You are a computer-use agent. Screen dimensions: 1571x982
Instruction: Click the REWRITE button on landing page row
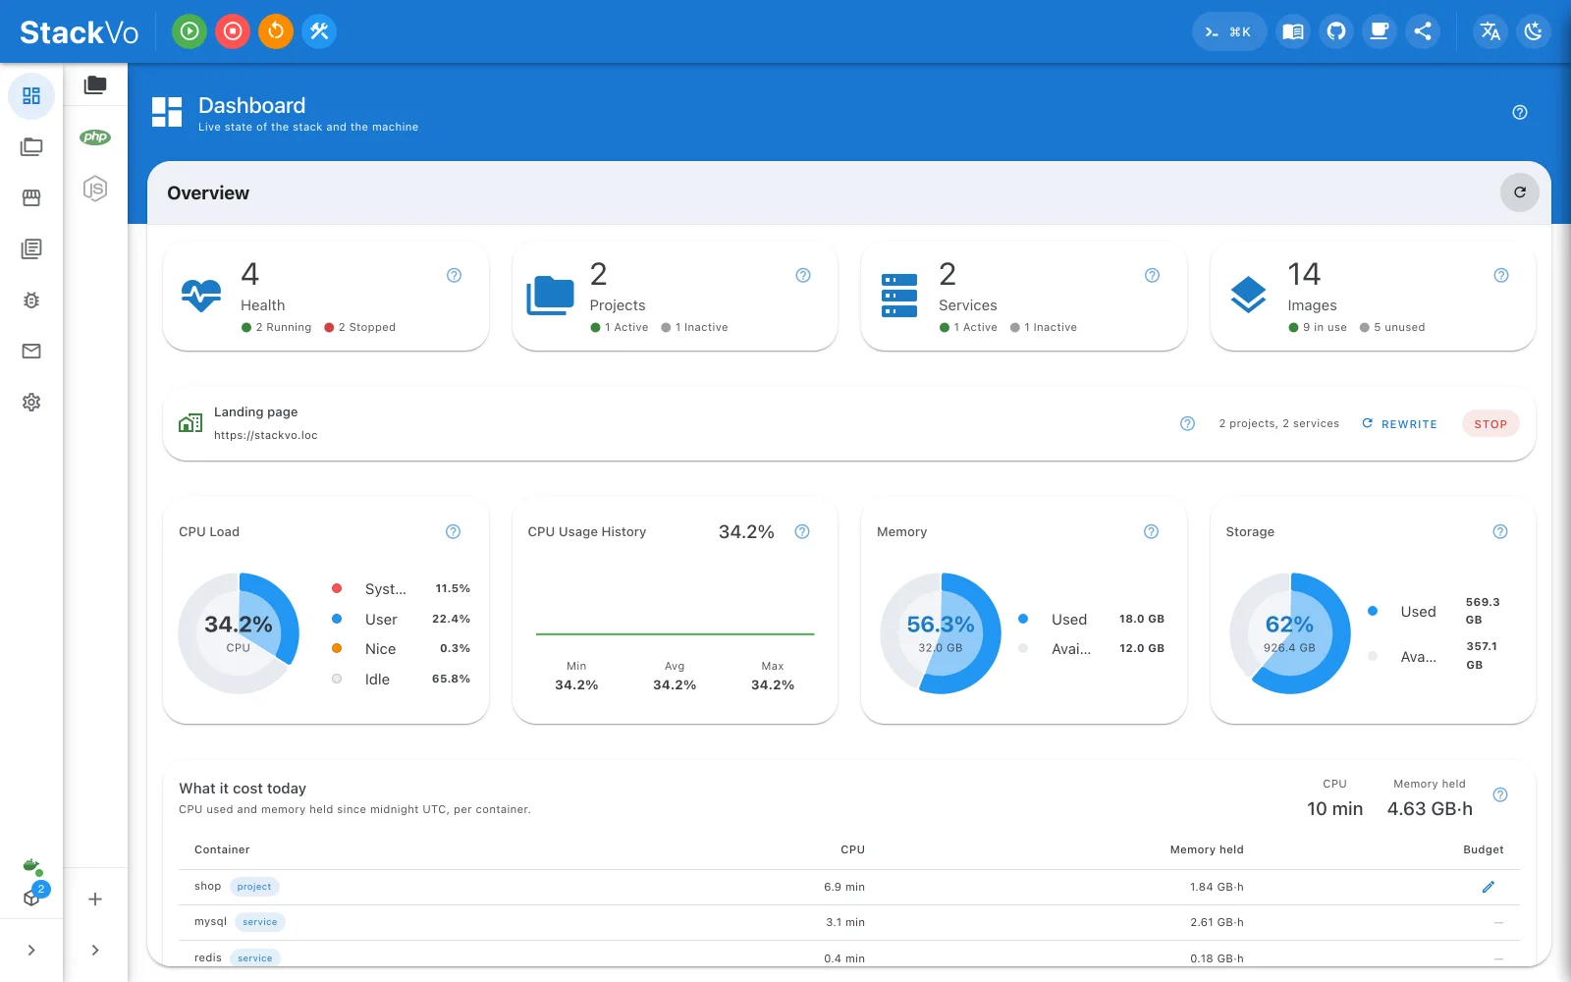[1400, 424]
